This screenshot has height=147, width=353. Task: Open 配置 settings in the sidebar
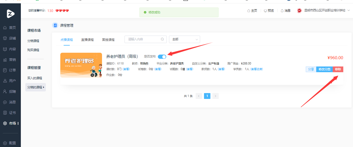tap(10, 143)
